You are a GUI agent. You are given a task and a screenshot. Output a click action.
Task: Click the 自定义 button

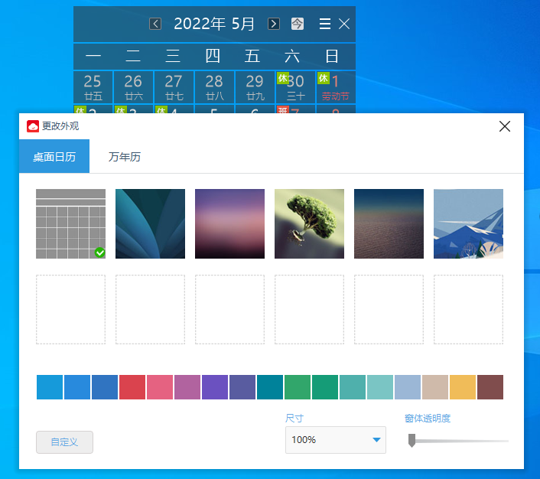coord(64,442)
